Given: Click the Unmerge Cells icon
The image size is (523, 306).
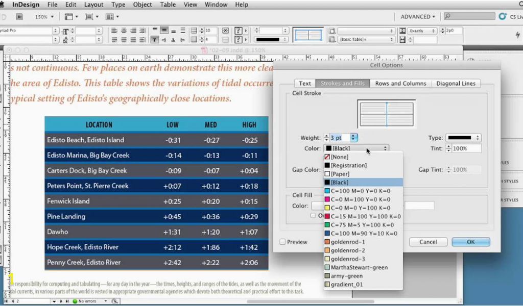Looking at the screenshot, I should click(225, 40).
